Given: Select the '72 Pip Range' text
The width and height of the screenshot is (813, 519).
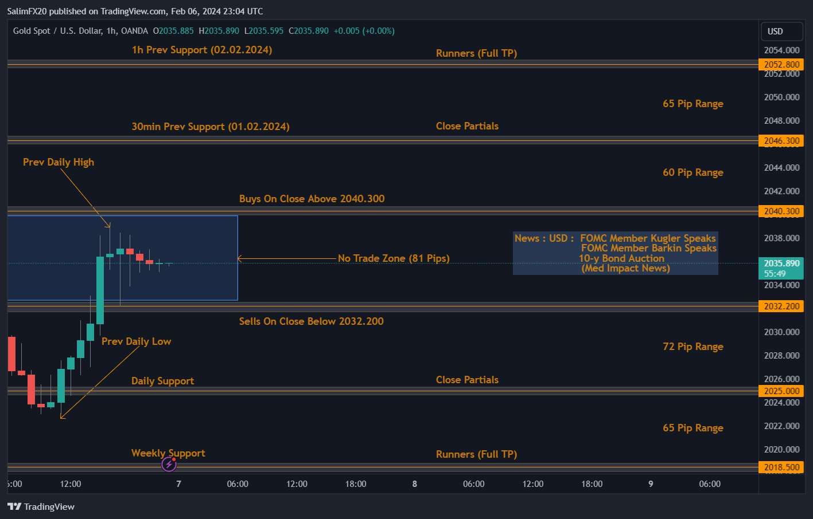Looking at the screenshot, I should 693,347.
